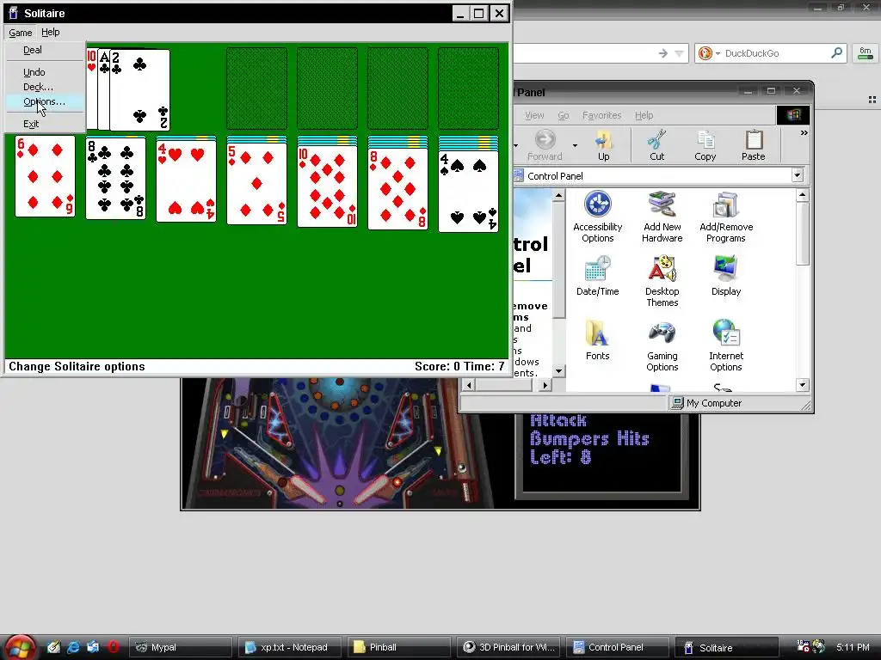The width and height of the screenshot is (881, 660).
Task: Launch Internet Explorer from quick launch
Action: (74, 647)
